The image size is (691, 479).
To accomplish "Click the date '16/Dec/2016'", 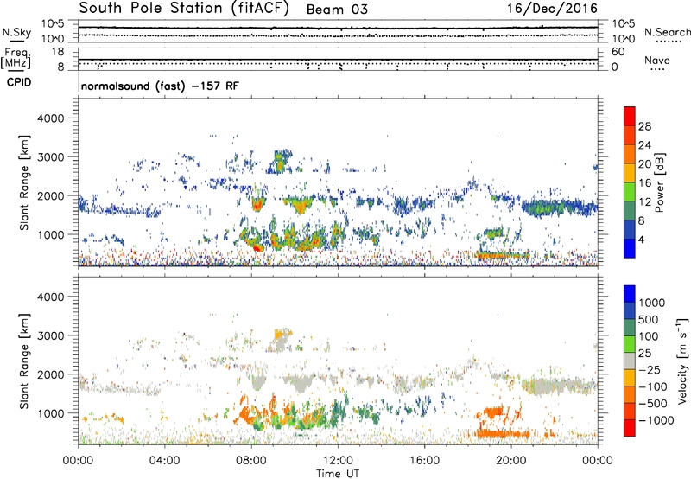I will coord(552,8).
